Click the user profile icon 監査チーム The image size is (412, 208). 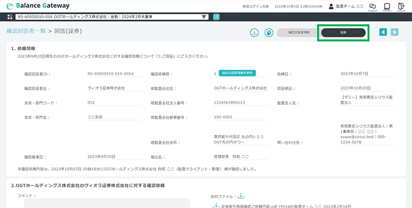331,6
